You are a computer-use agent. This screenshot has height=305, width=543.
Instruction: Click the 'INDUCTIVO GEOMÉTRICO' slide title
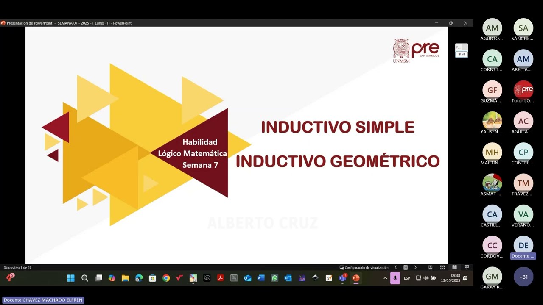click(x=338, y=161)
